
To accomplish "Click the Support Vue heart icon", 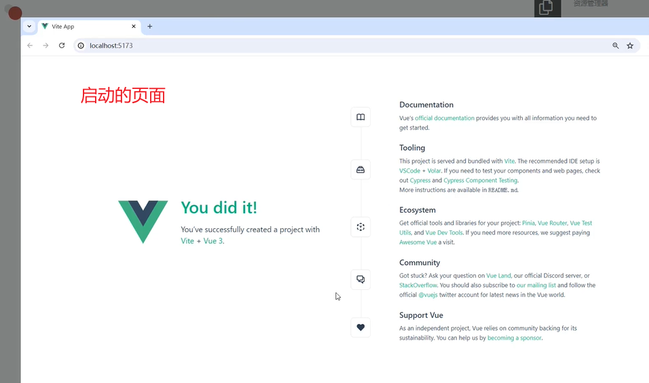I will pos(360,327).
